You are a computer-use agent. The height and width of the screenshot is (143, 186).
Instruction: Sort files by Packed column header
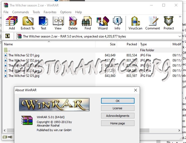point(128,44)
